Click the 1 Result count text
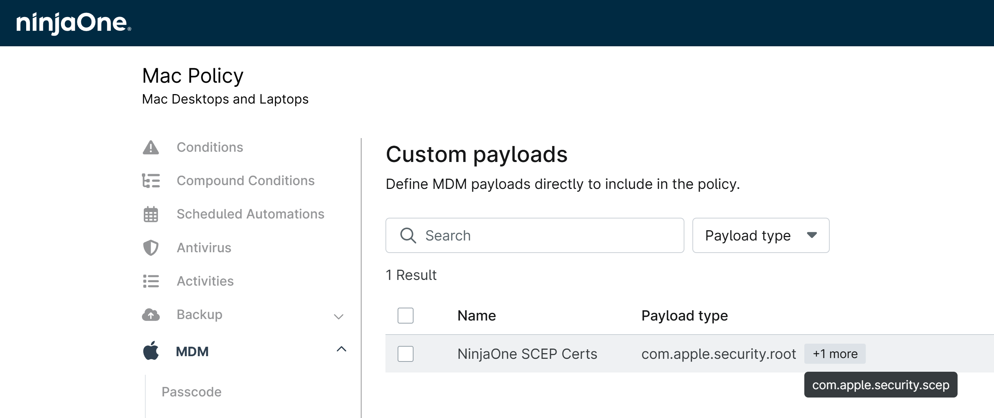Viewport: 994px width, 418px height. coord(411,275)
